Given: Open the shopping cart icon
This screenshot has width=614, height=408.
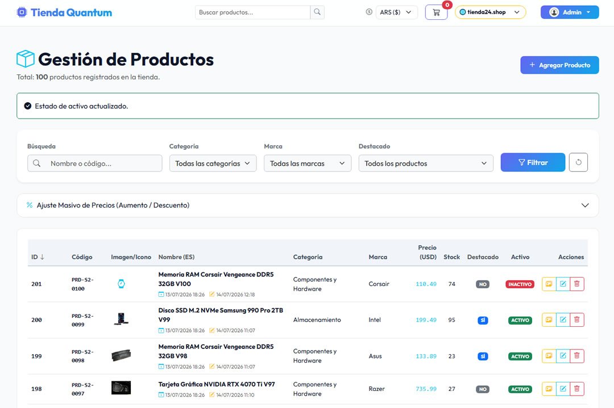Looking at the screenshot, I should click(436, 12).
